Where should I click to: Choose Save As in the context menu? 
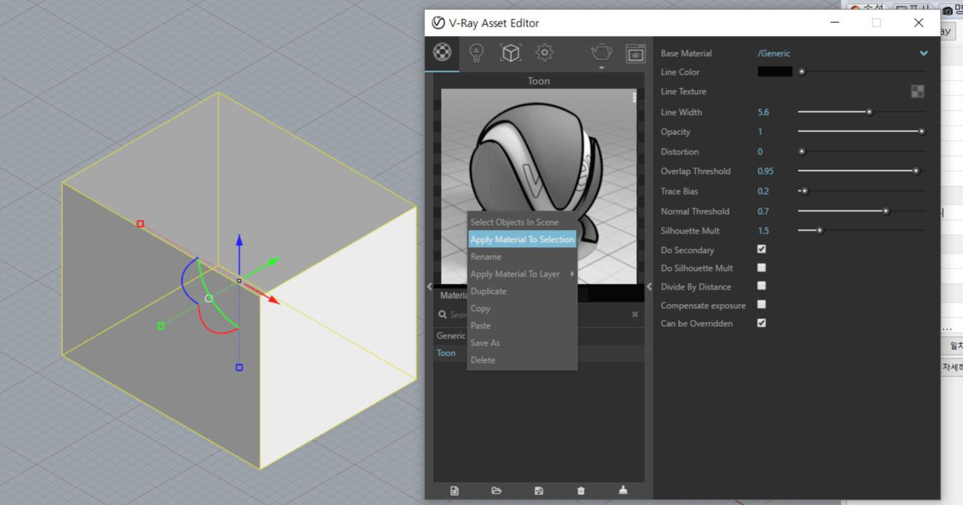(522, 343)
